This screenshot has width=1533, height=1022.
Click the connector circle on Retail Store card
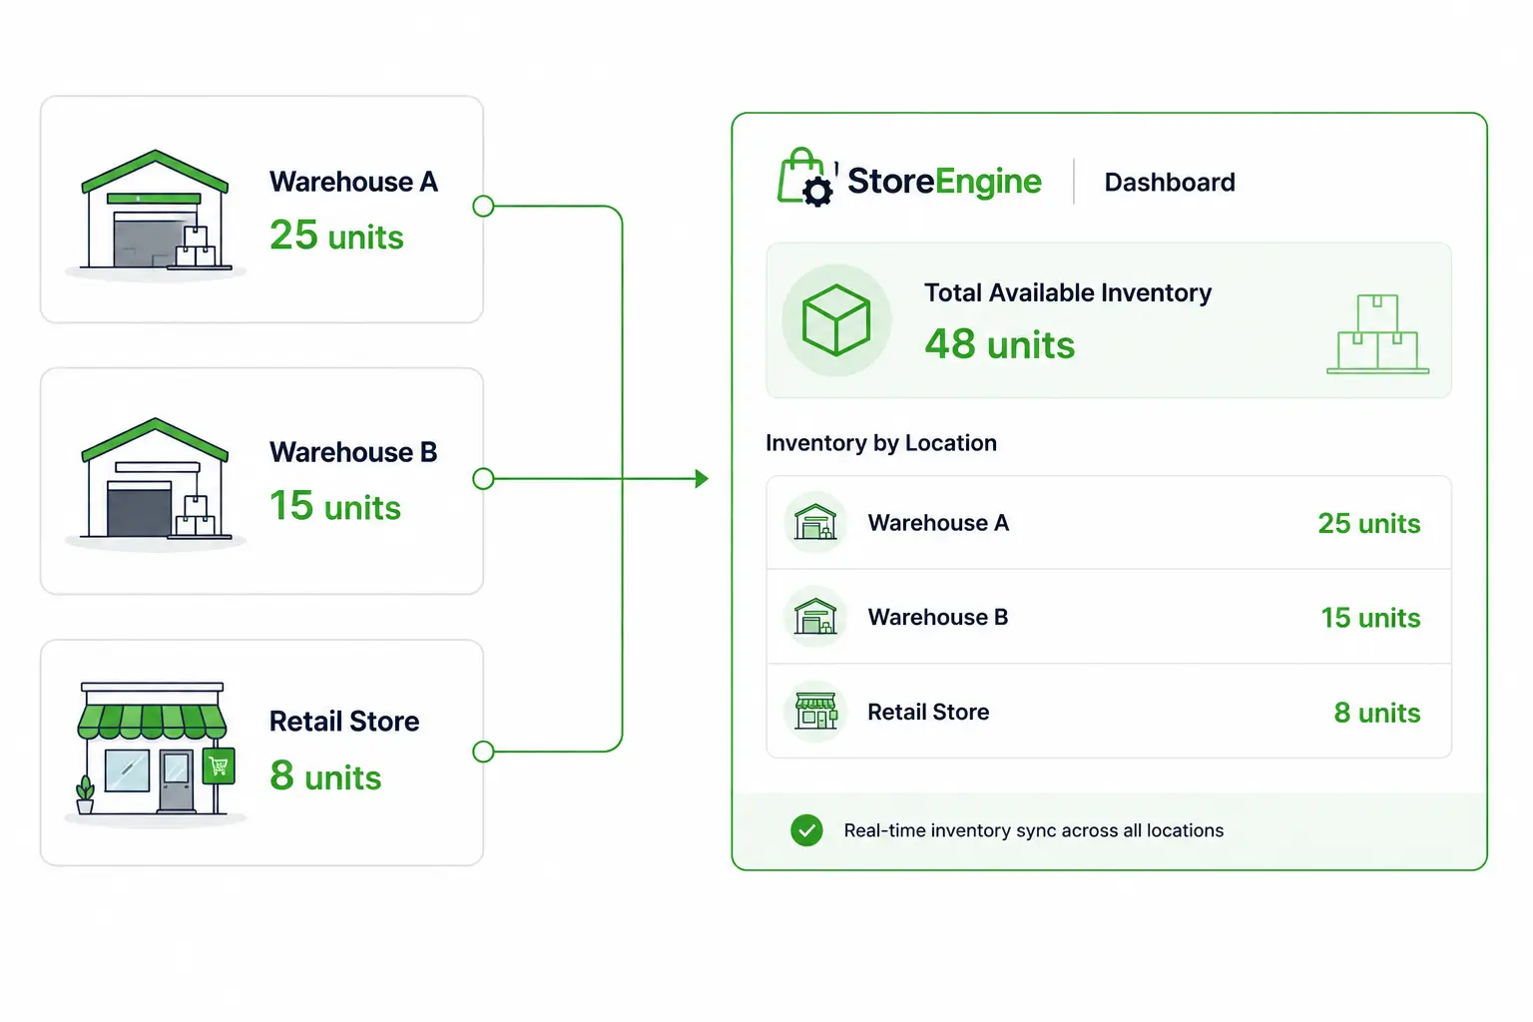483,752
